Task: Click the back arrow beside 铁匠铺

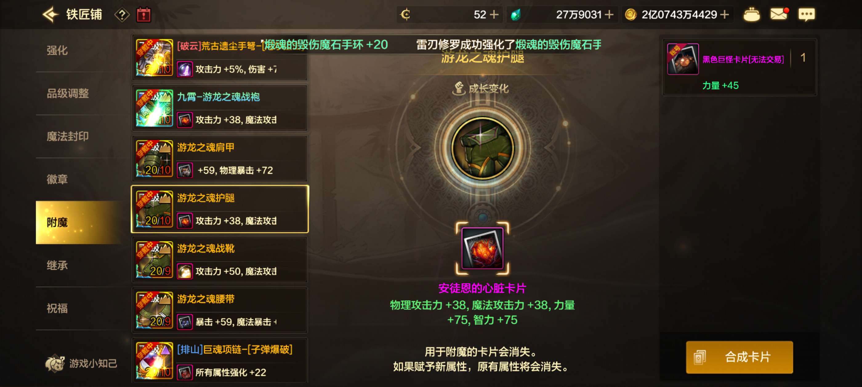Action: click(51, 15)
